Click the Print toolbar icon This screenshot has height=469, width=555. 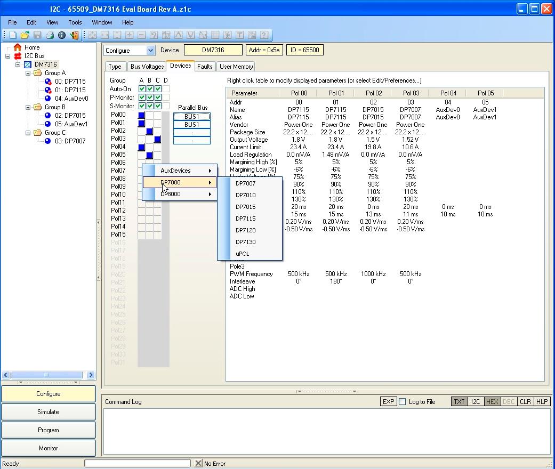[x=50, y=35]
